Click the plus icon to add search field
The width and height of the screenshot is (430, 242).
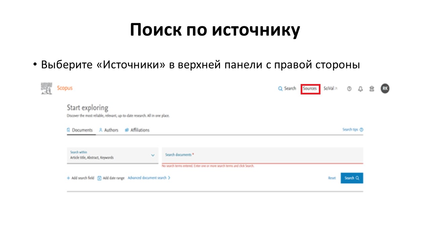pos(68,178)
